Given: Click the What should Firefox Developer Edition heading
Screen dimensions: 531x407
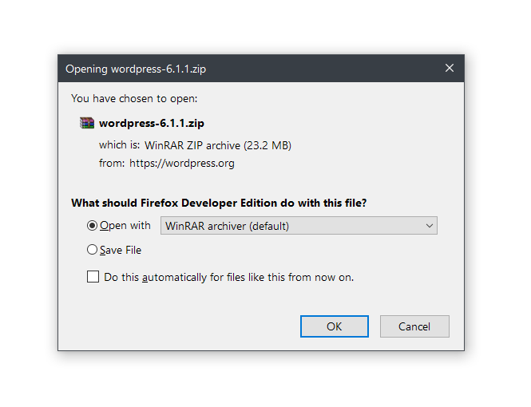Looking at the screenshot, I should coord(219,203).
